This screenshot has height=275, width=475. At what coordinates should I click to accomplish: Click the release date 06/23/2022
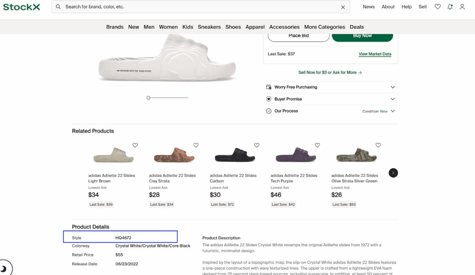[x=127, y=264]
